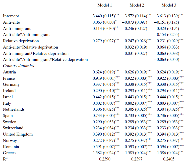Select the −0.063 (0.050) coefficient cell
187x164 pixels.
pyautogui.click(x=167, y=59)
